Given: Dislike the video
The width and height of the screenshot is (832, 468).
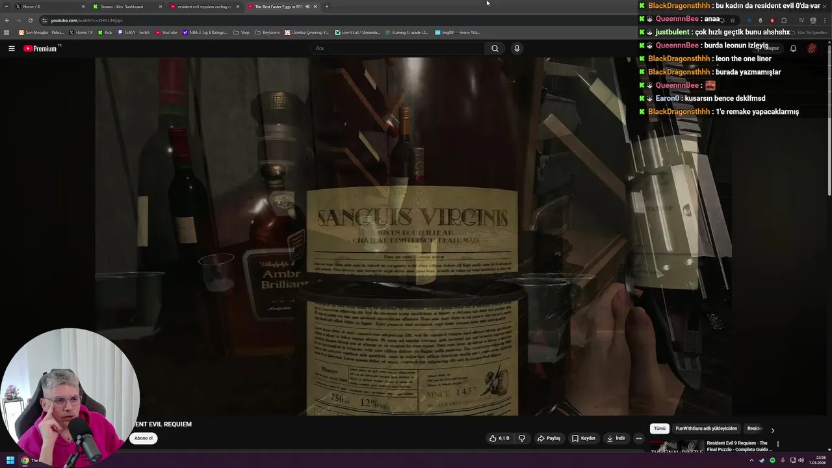Looking at the screenshot, I should coord(521,438).
